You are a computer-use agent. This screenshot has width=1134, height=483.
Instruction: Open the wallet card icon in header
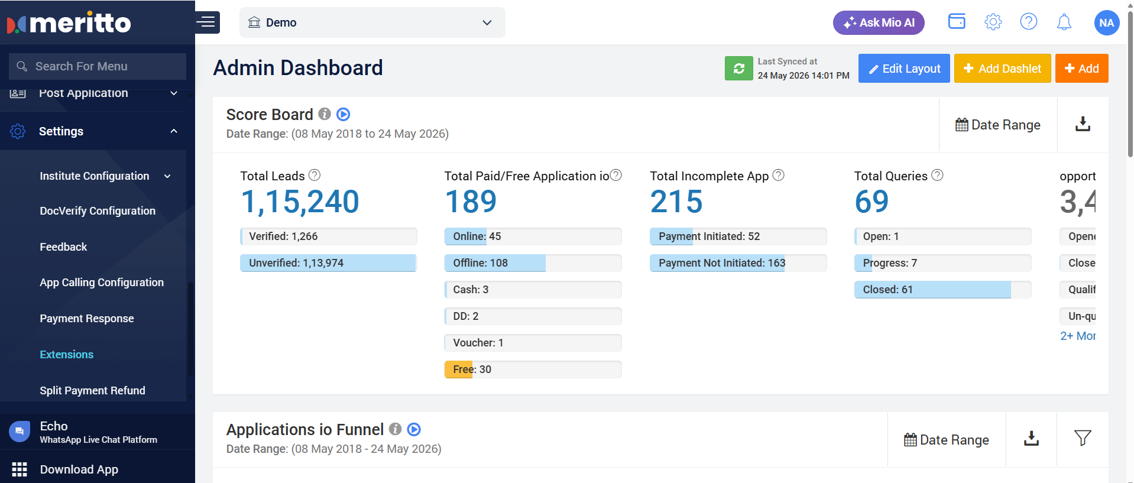pyautogui.click(x=957, y=21)
